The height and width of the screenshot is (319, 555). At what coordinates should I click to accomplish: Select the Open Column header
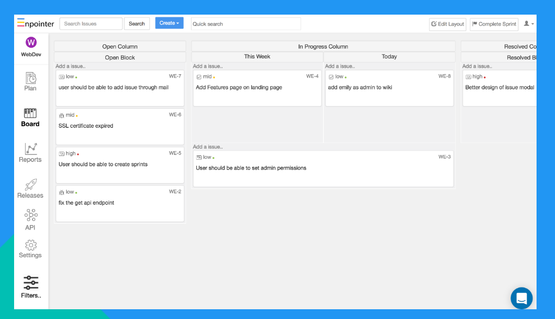(120, 46)
